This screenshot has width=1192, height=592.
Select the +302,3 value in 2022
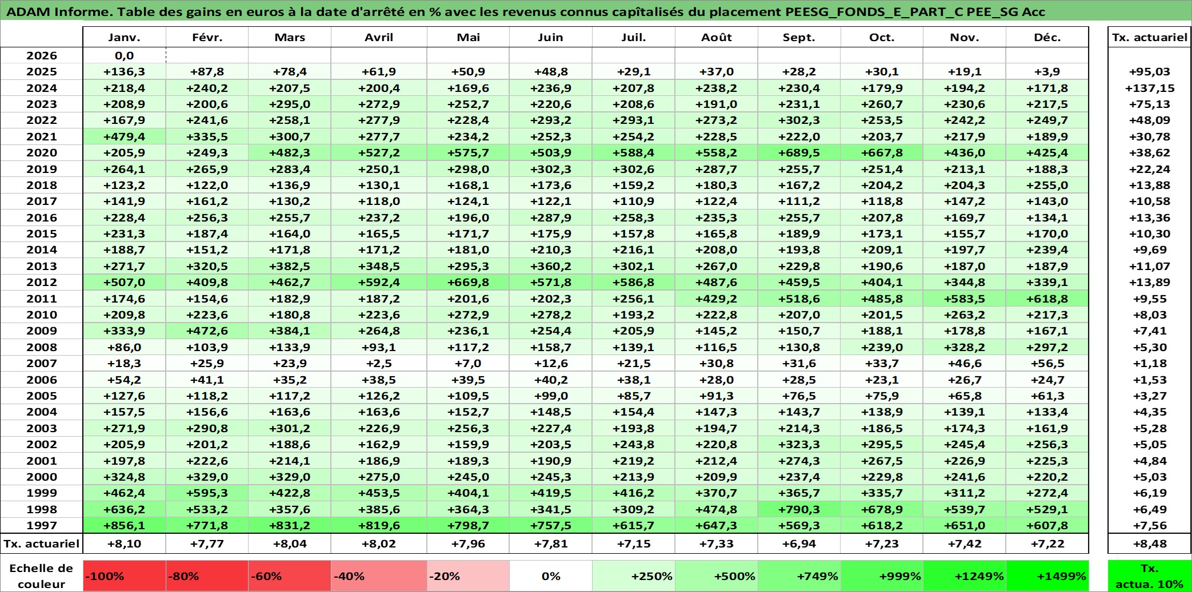pos(799,120)
